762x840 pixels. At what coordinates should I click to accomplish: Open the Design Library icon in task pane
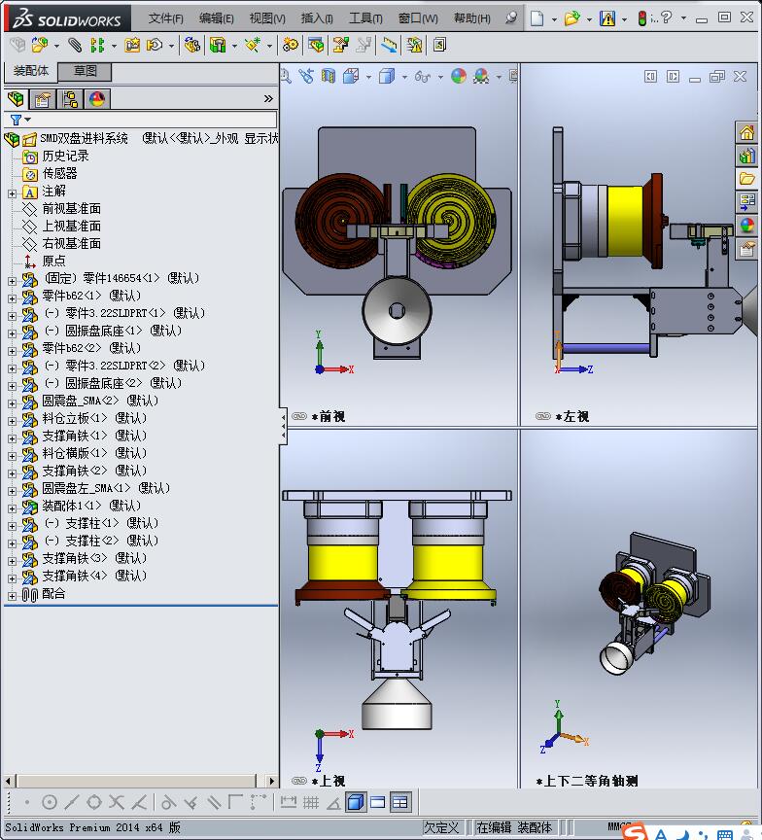click(746, 156)
